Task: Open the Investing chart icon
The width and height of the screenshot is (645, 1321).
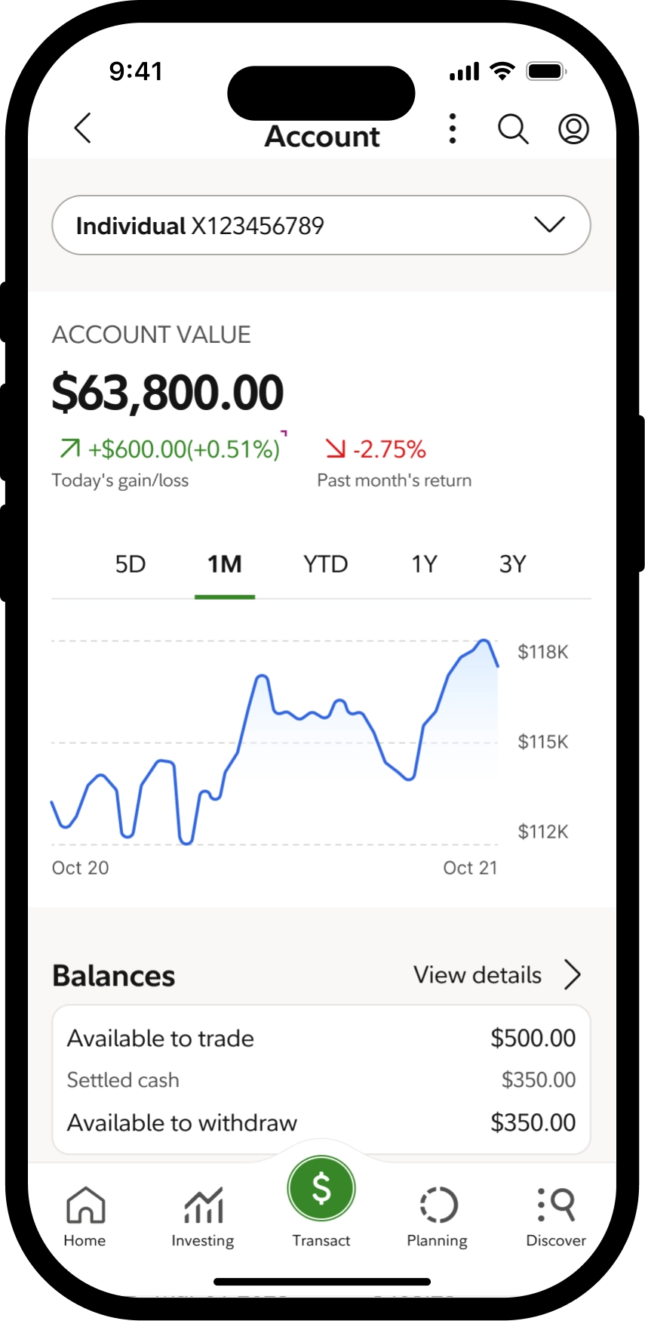Action: pos(203,1205)
